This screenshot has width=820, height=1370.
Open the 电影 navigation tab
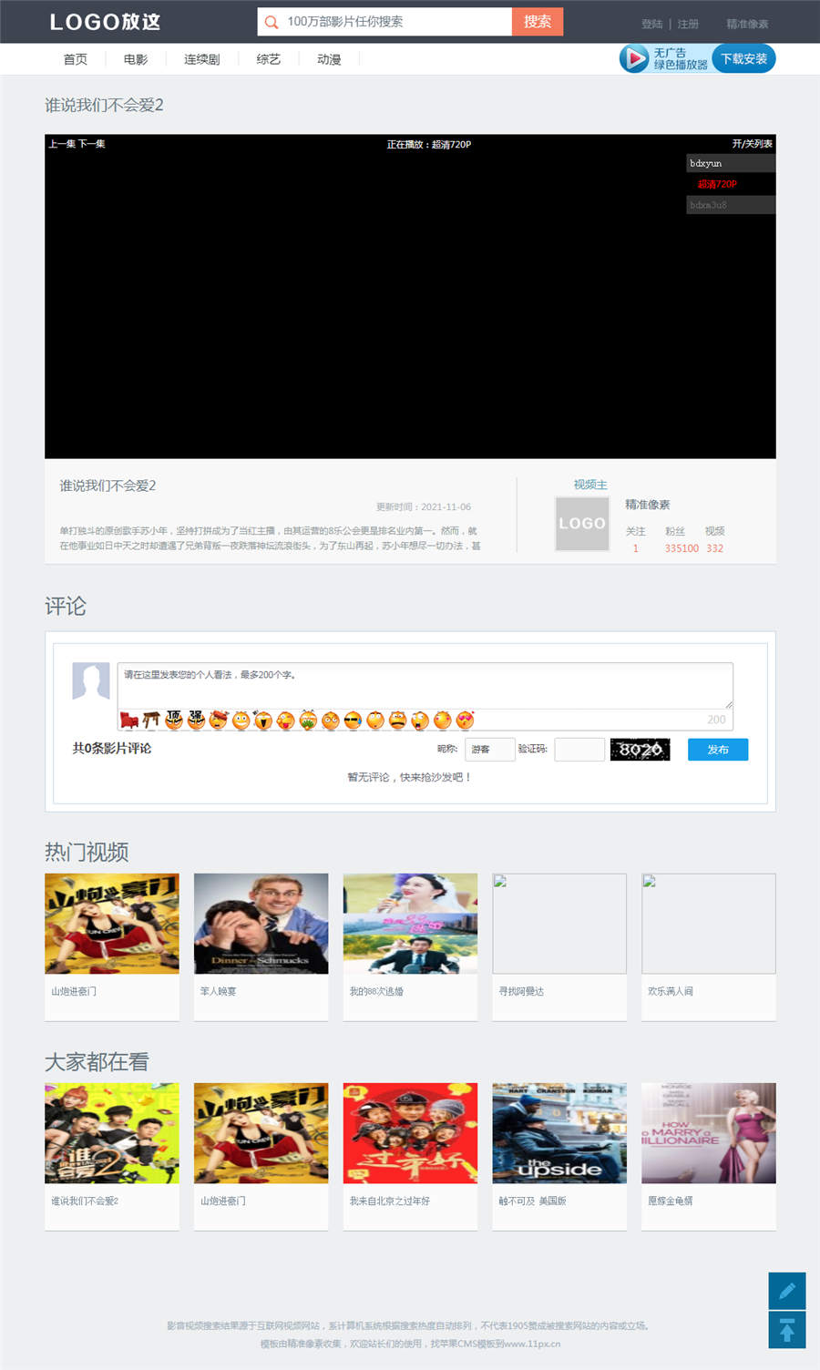click(136, 59)
